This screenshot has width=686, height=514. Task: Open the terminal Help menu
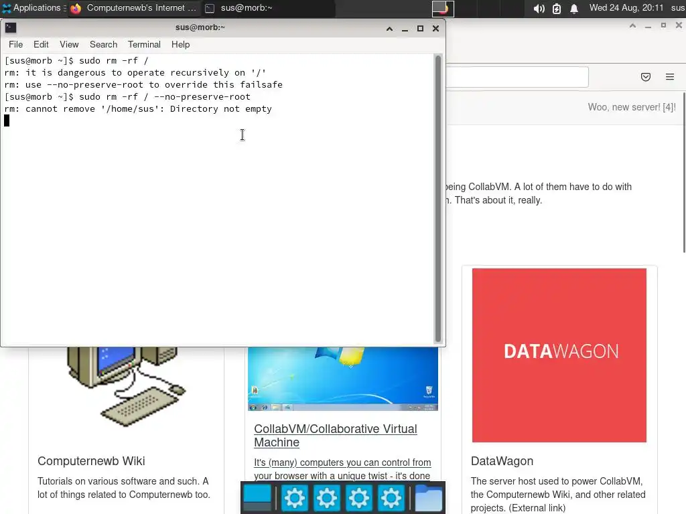(x=180, y=45)
